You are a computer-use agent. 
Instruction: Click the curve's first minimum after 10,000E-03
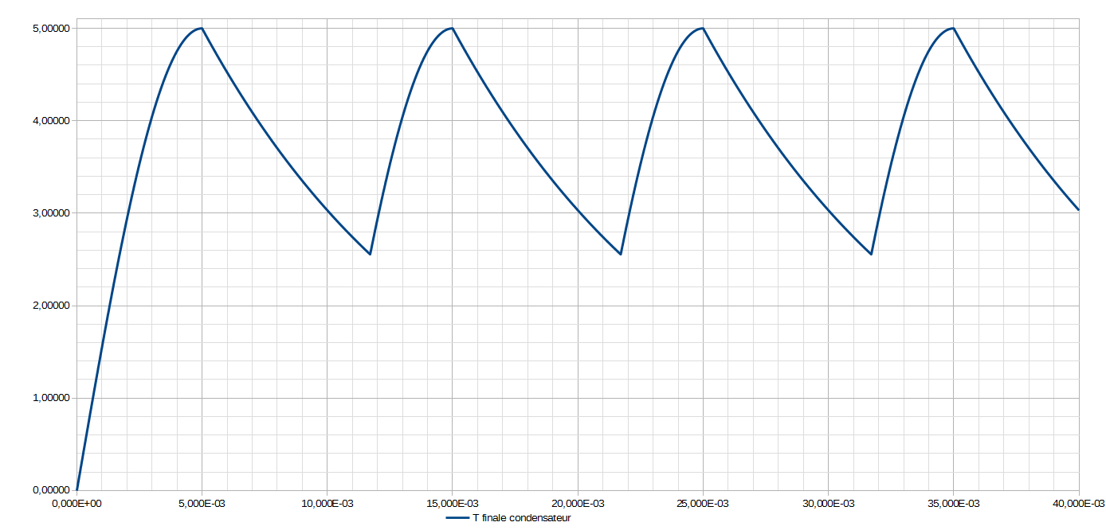371,254
